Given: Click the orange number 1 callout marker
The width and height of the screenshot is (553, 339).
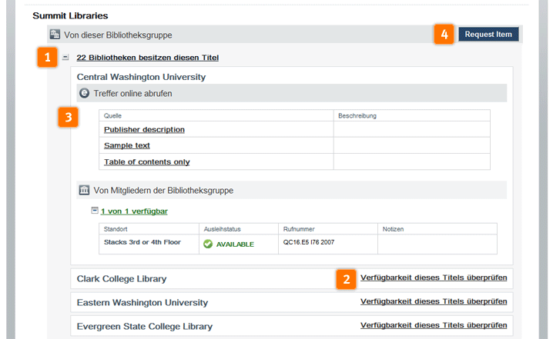Looking at the screenshot, I should point(47,58).
